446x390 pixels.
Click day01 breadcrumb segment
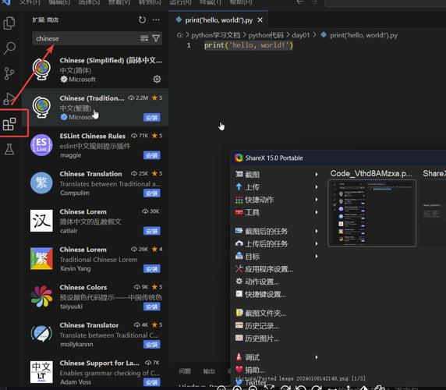[301, 35]
